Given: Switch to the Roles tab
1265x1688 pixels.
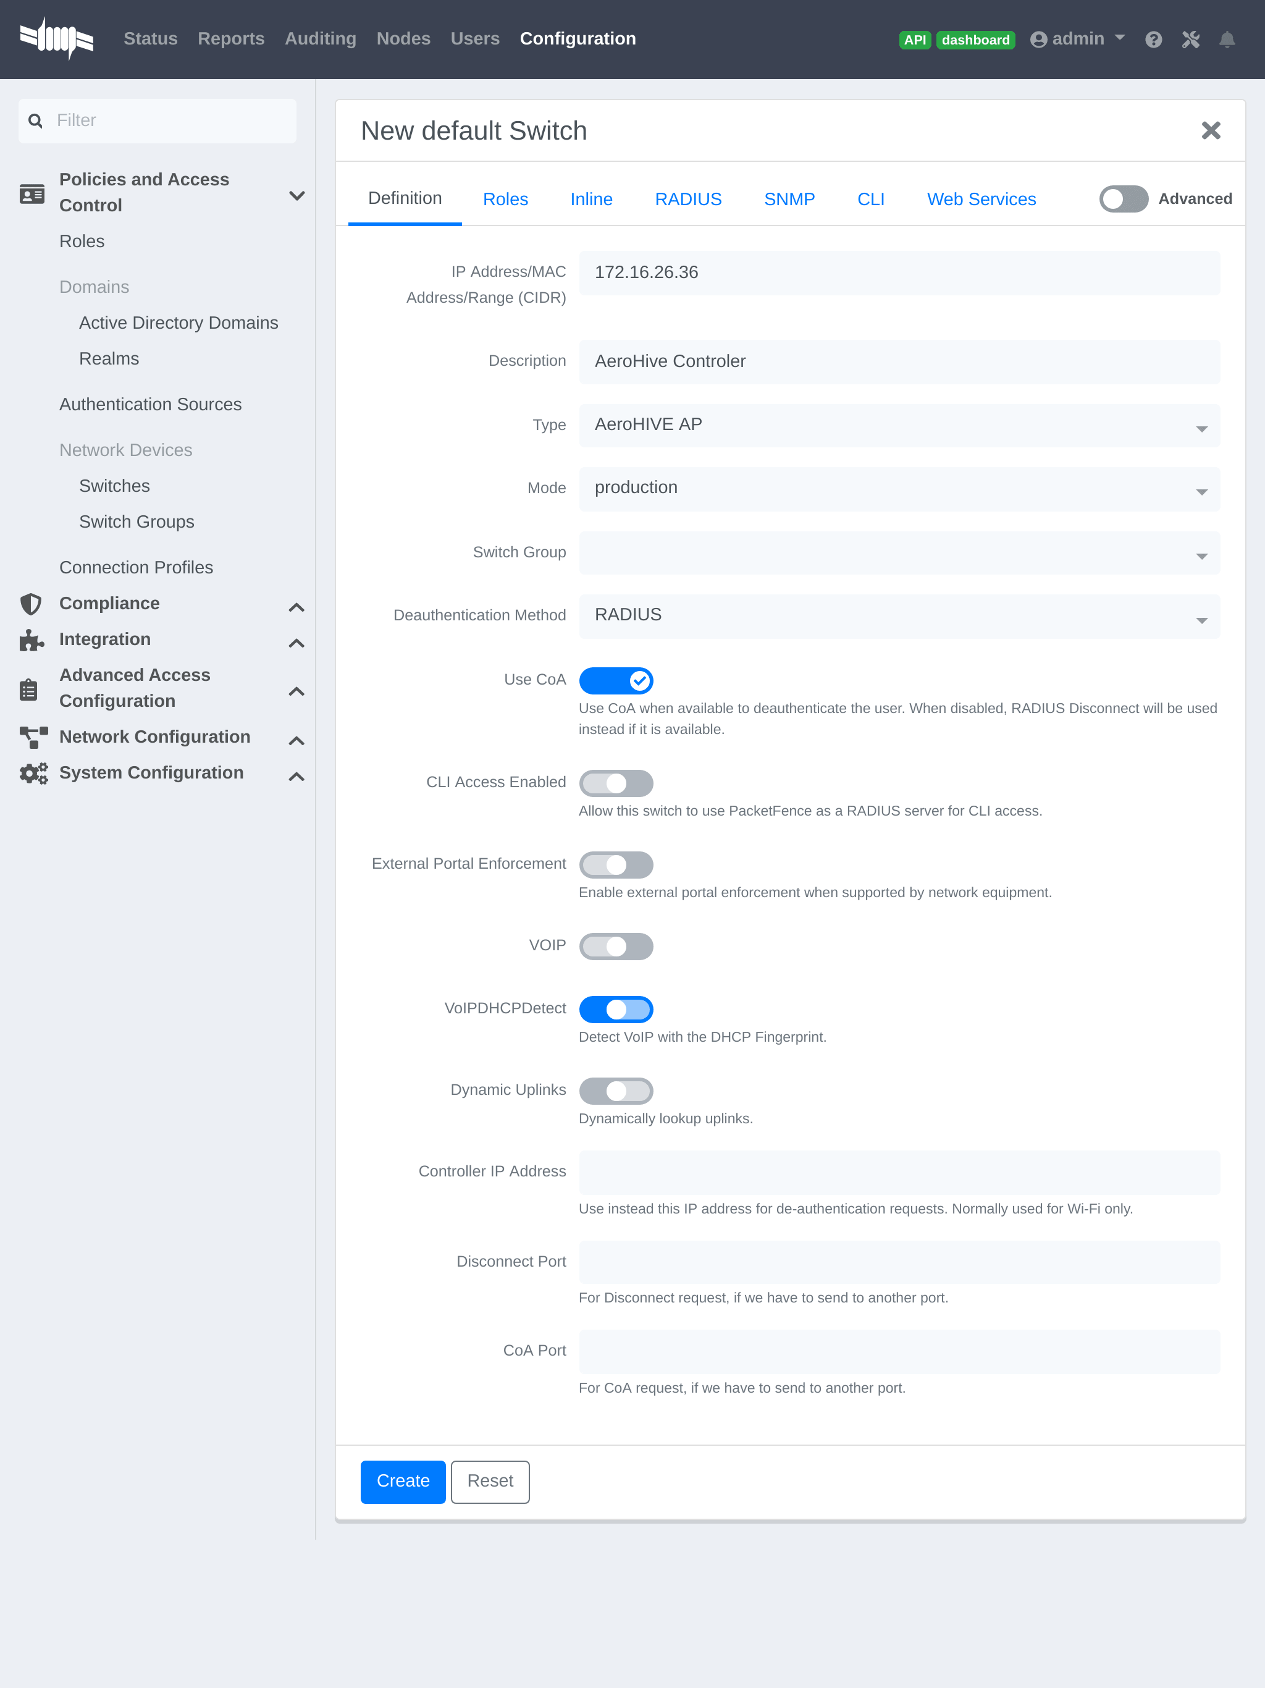Looking at the screenshot, I should (x=505, y=199).
